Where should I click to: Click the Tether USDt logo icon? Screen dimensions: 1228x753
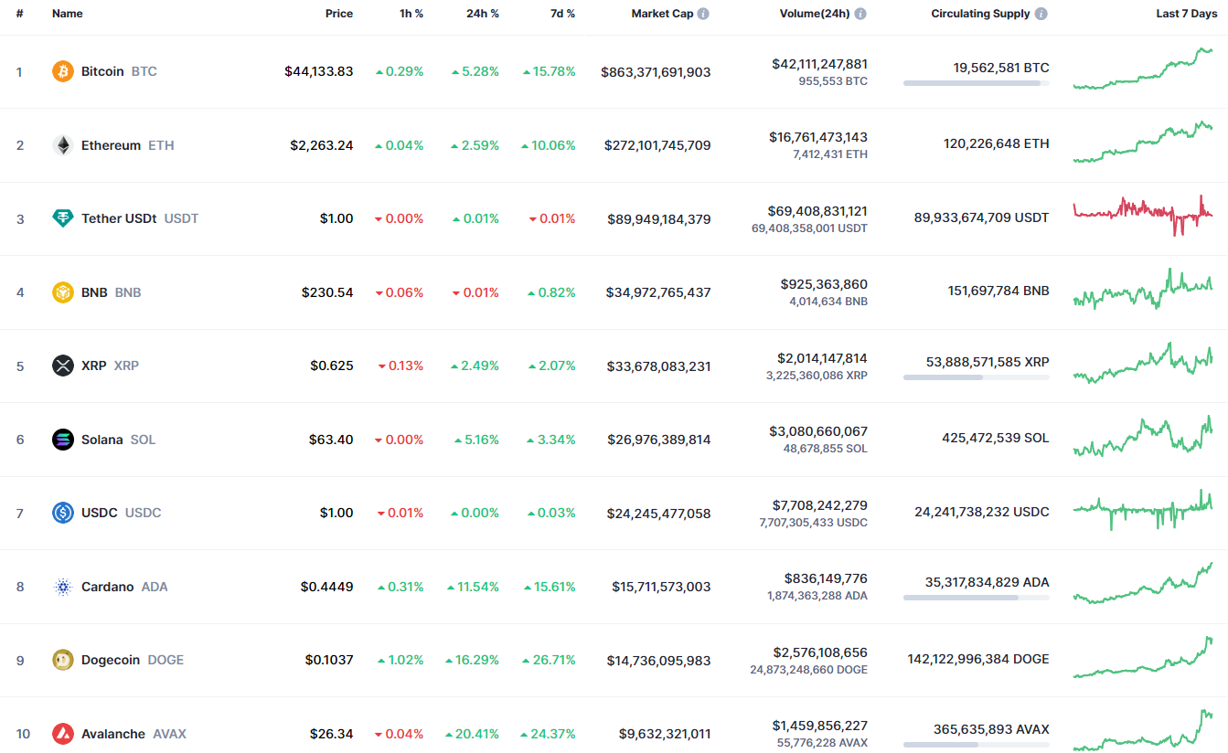point(62,218)
